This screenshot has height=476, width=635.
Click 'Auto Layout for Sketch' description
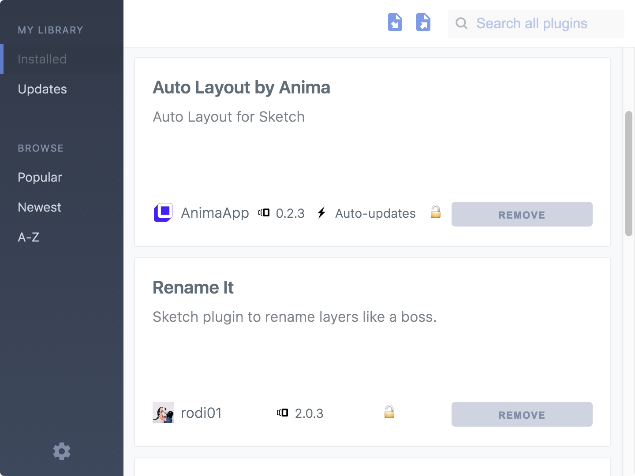point(228,117)
